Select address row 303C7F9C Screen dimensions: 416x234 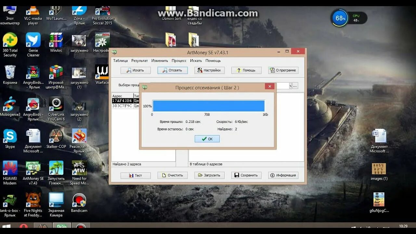125,106
